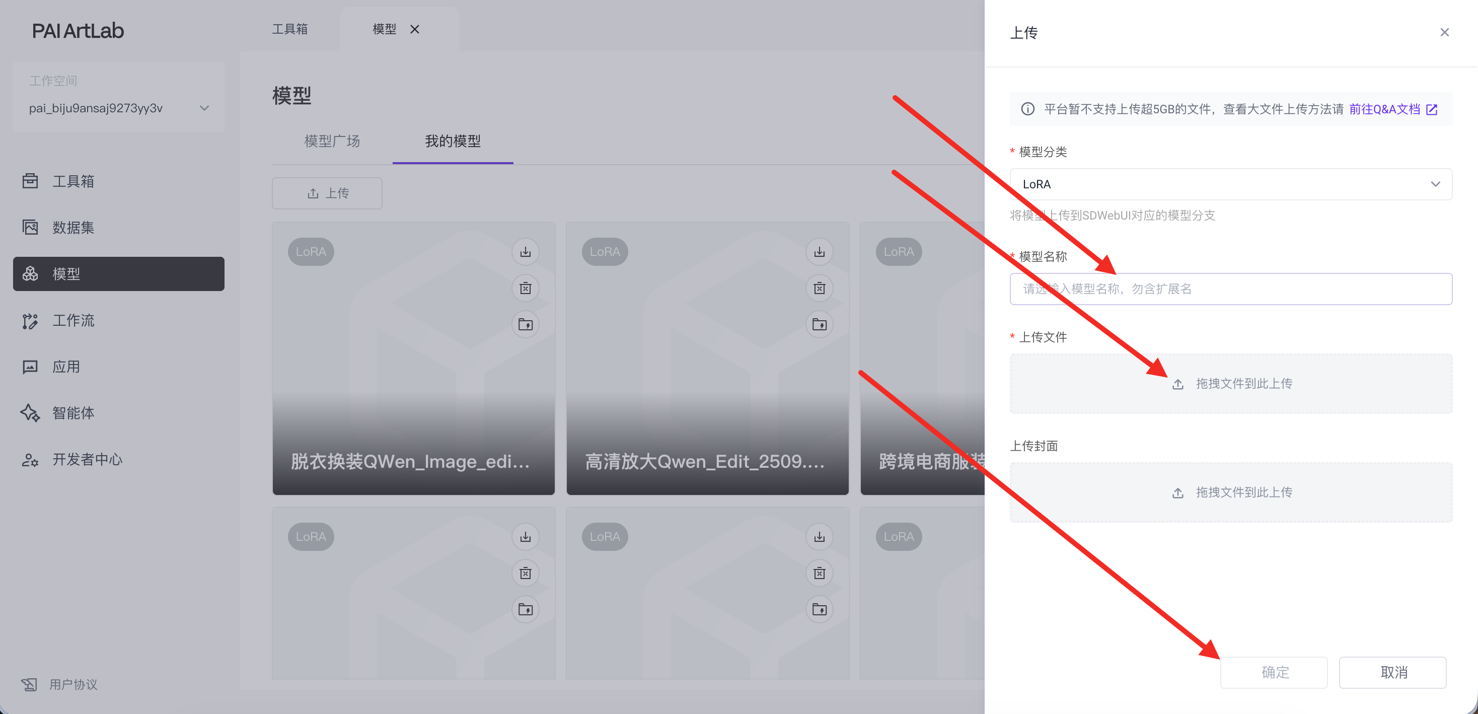Open 工具箱 from the left sidebar
This screenshot has width=1478, height=714.
(x=118, y=181)
